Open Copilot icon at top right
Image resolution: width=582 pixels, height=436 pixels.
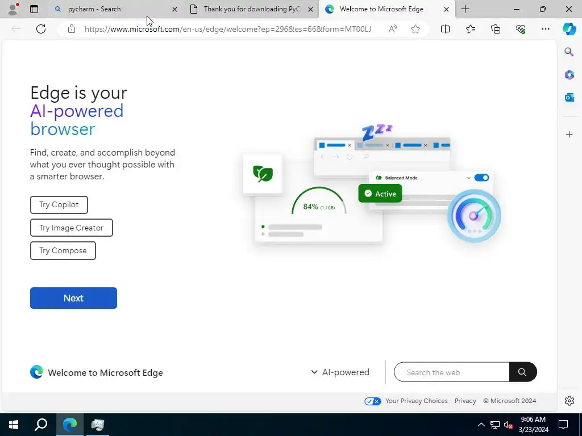point(569,29)
